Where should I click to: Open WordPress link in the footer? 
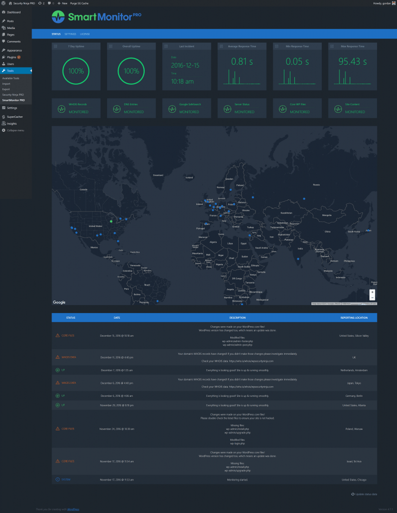73,509
